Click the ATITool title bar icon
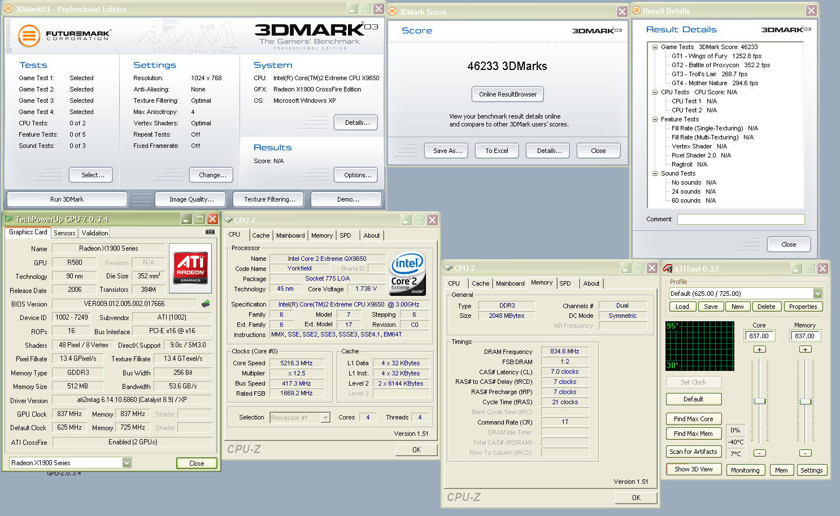The image size is (840, 516). click(x=668, y=269)
